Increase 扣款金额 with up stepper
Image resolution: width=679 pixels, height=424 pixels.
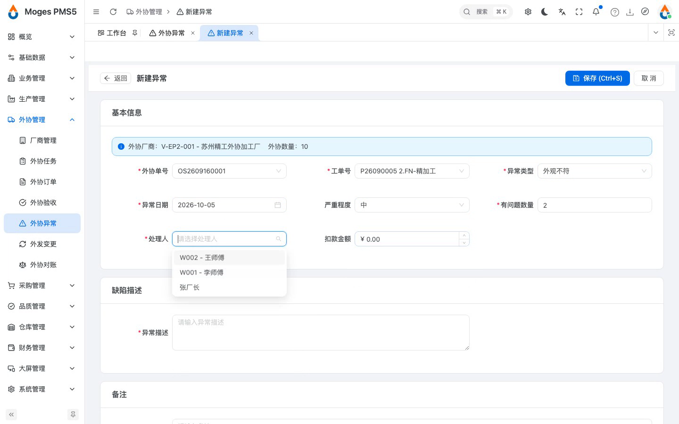click(464, 235)
